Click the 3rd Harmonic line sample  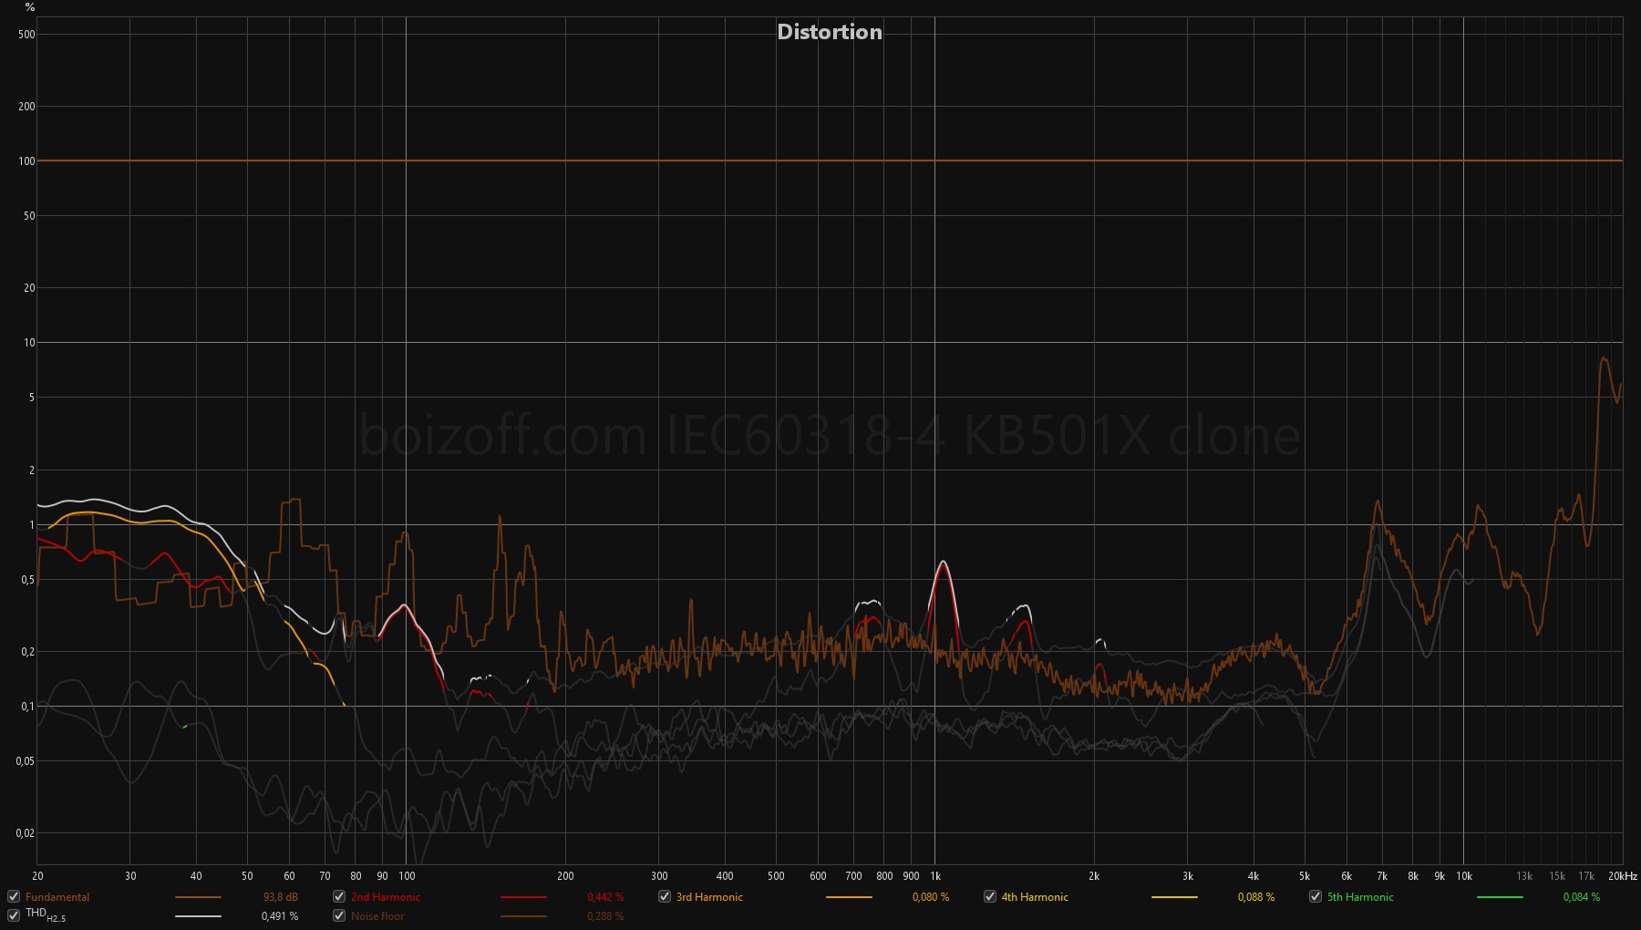848,896
